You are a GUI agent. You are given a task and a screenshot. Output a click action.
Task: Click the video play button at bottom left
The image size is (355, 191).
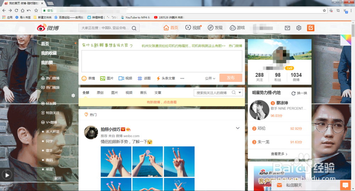click(7, 175)
